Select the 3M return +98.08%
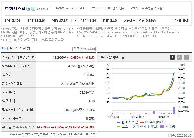 (57, 127)
